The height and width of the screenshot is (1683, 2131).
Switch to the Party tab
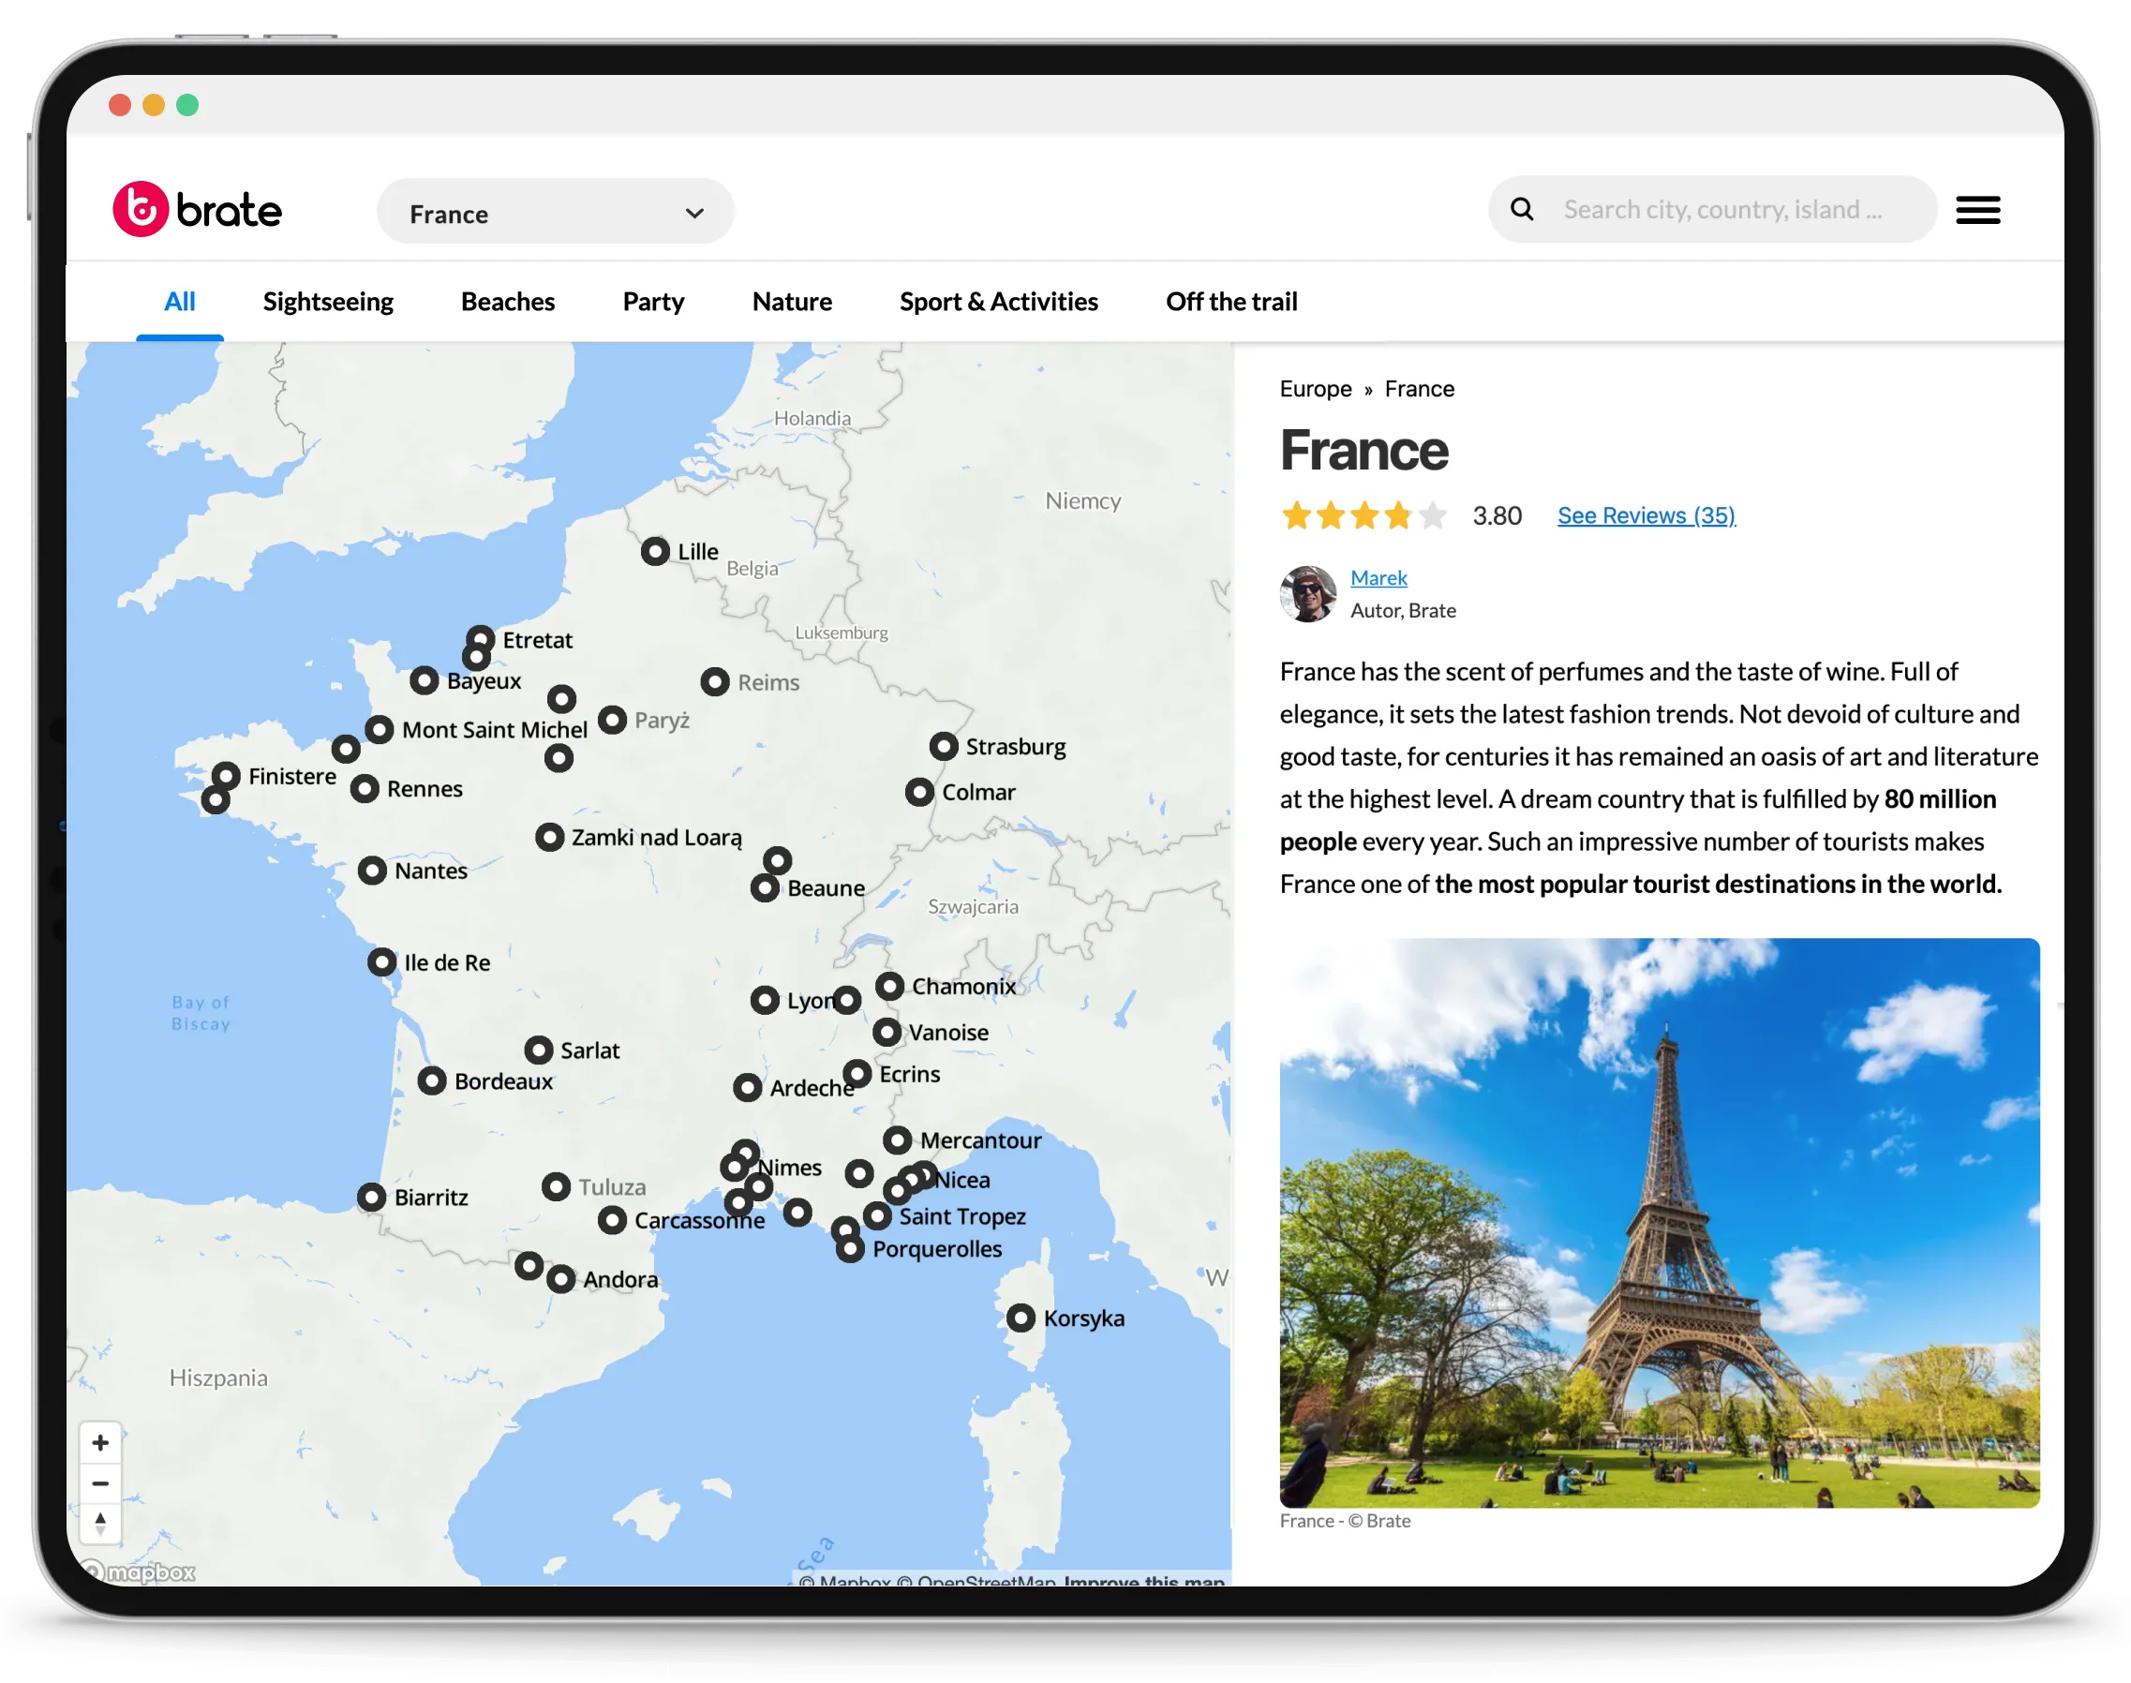pyautogui.click(x=653, y=302)
